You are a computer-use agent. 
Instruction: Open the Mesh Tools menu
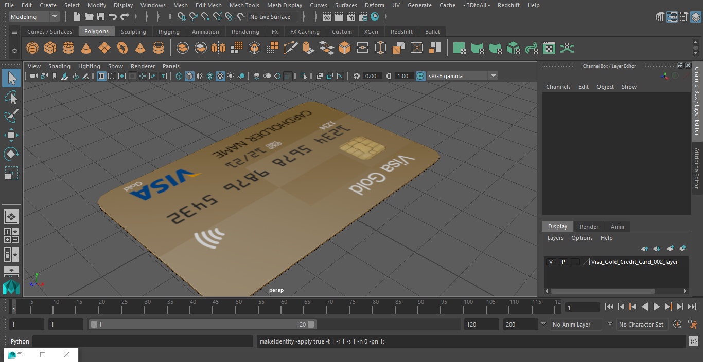coord(244,5)
